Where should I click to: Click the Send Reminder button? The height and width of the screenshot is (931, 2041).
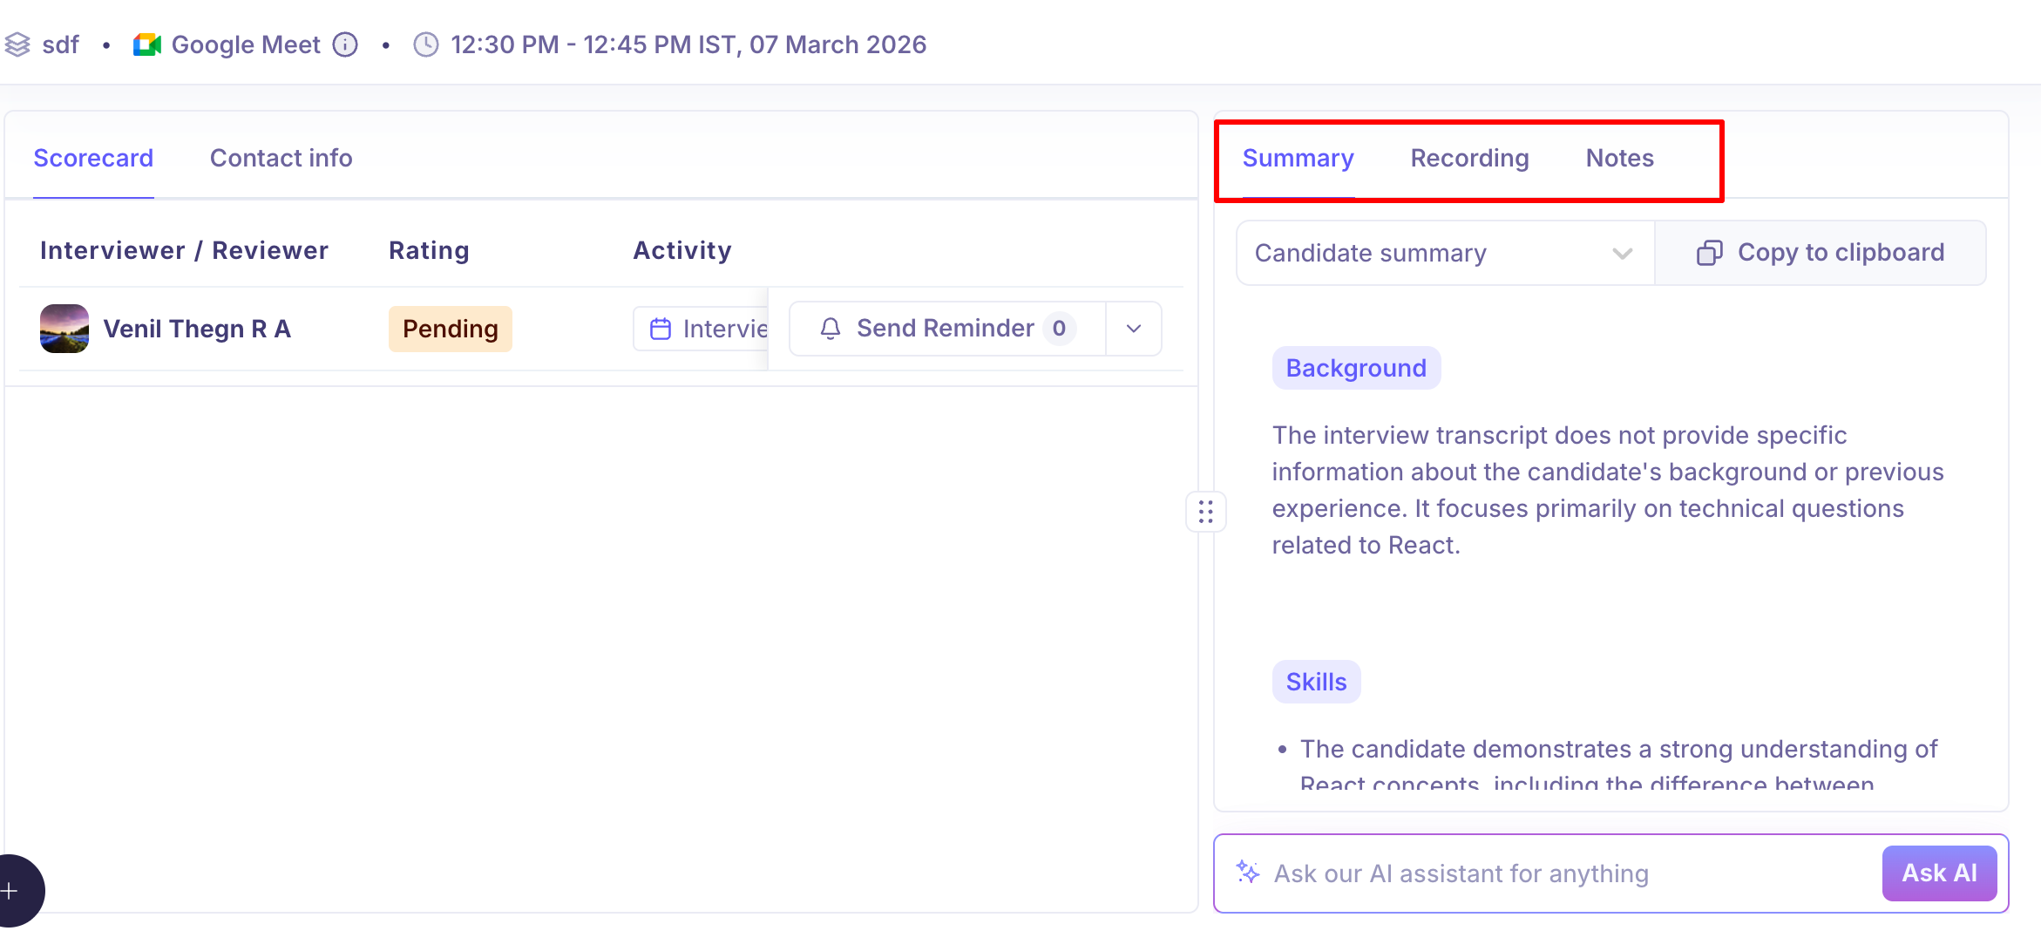pos(946,329)
